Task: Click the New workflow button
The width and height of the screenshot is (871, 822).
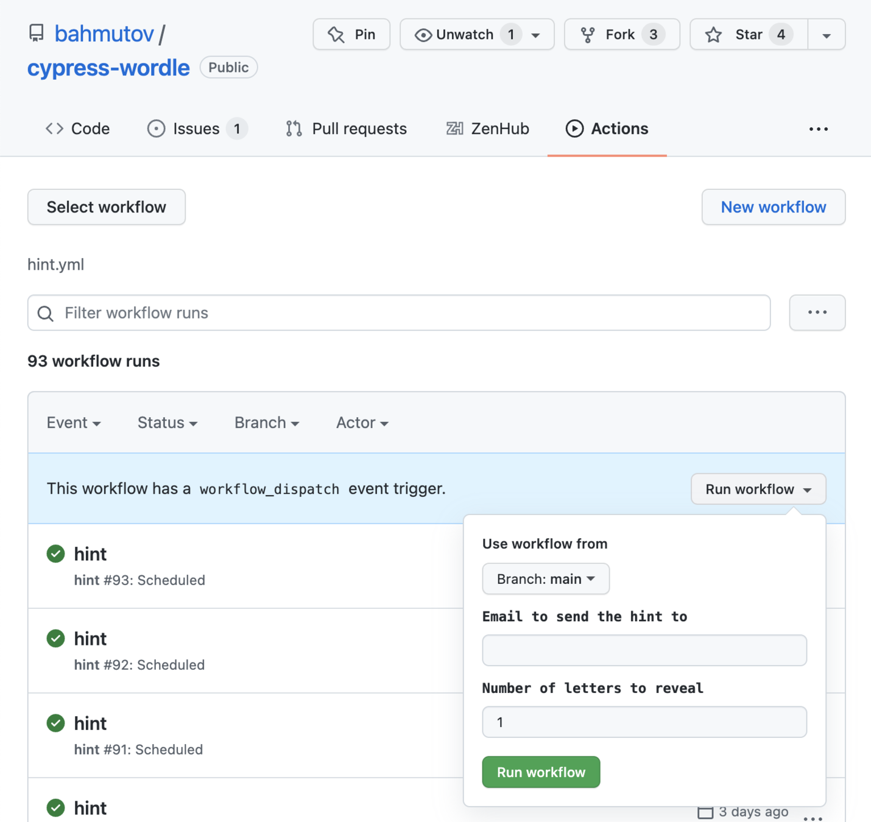Action: coord(774,207)
